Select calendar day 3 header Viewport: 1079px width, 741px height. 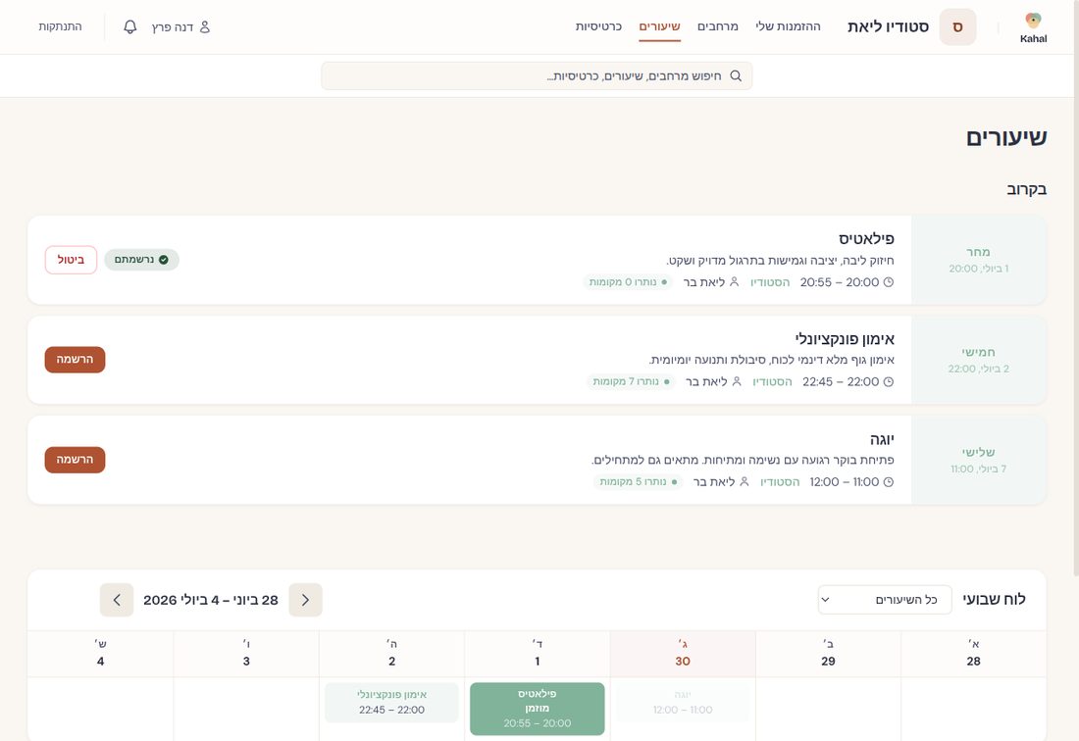pos(246,654)
